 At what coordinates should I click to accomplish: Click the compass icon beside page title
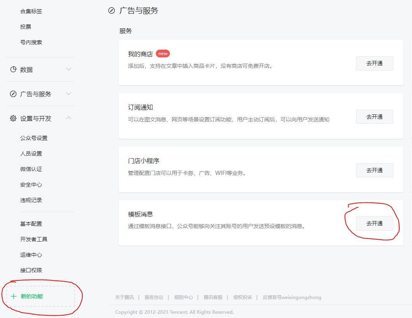click(112, 10)
